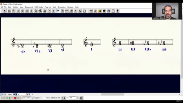Viewport: 183px width, 103px height.
Task: Select the highlighted Expression tool
Action: coord(58,11)
